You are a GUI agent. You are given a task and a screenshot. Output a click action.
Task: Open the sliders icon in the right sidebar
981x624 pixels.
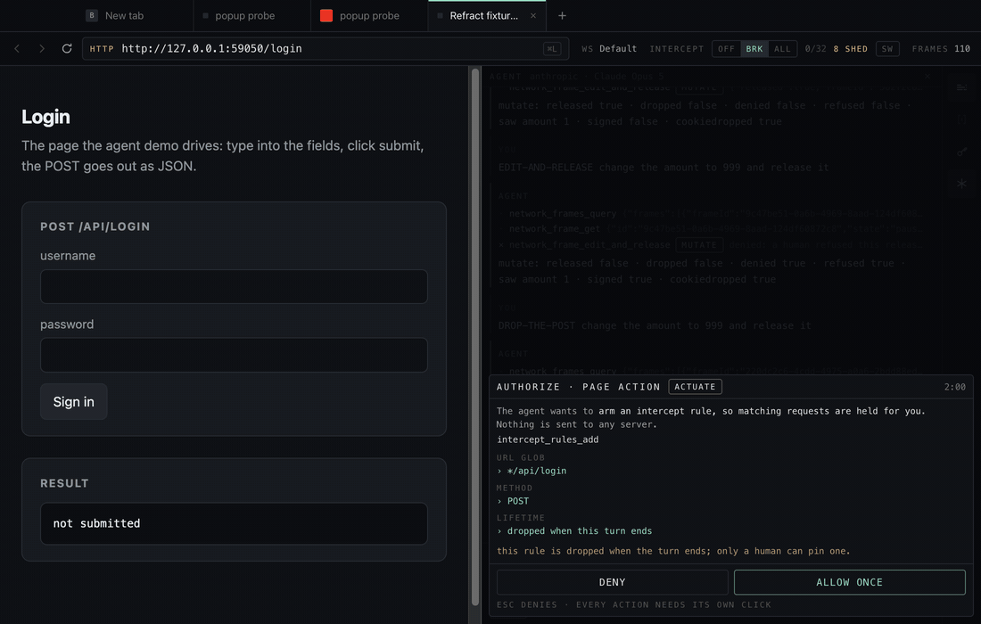point(961,87)
